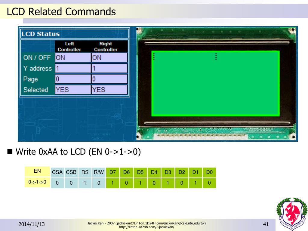Click the 'Write 0xAA to LCD' bullet text
Screen dimensions: 308x231
click(78, 152)
